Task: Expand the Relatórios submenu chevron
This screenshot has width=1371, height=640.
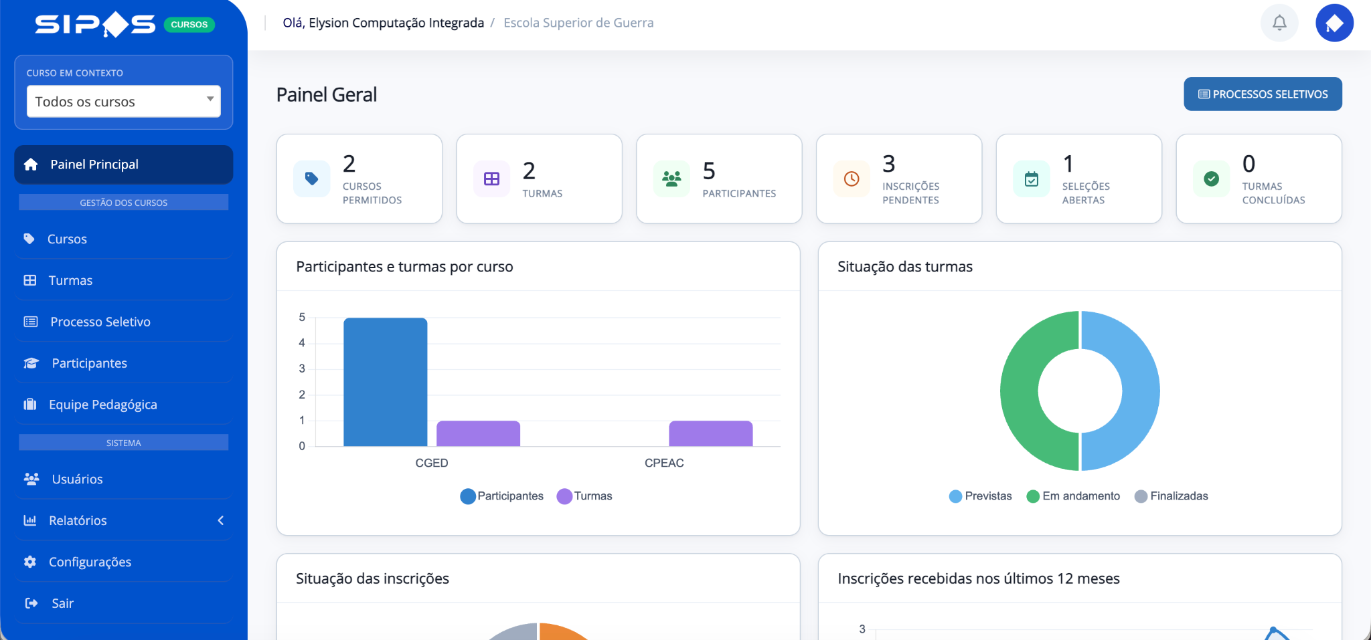Action: click(220, 520)
